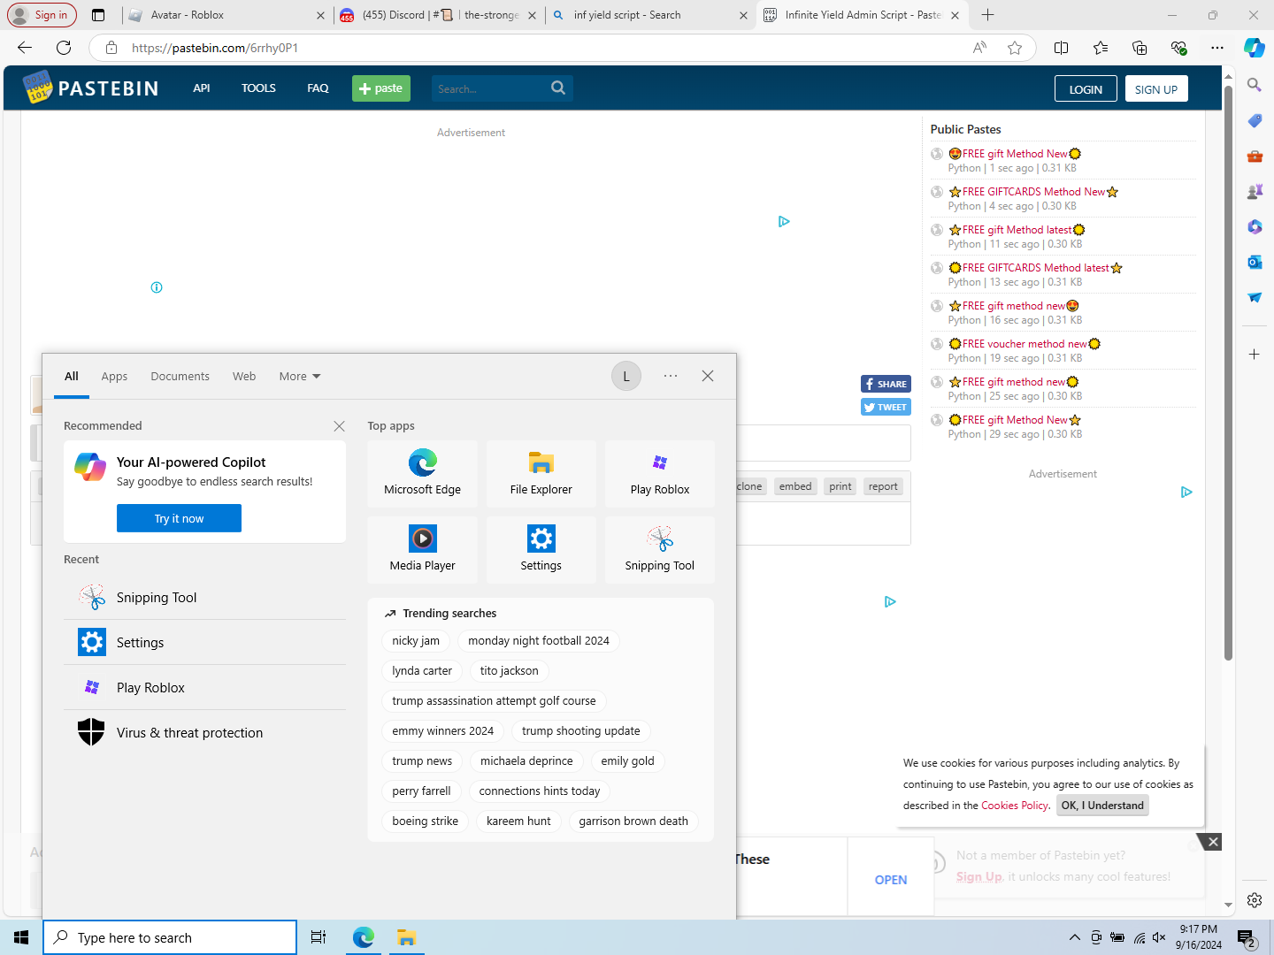Create a new paste with green paste button
Screen dimensions: 1274x955
(x=380, y=88)
